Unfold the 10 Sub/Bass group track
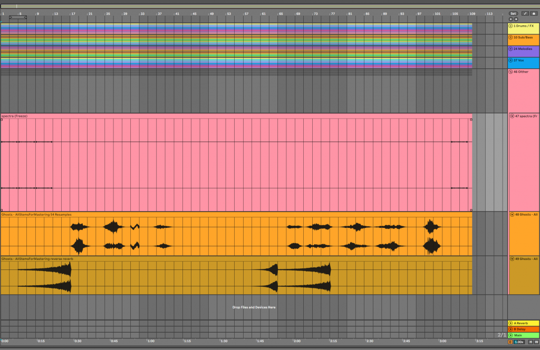This screenshot has width=540, height=350. click(x=511, y=37)
